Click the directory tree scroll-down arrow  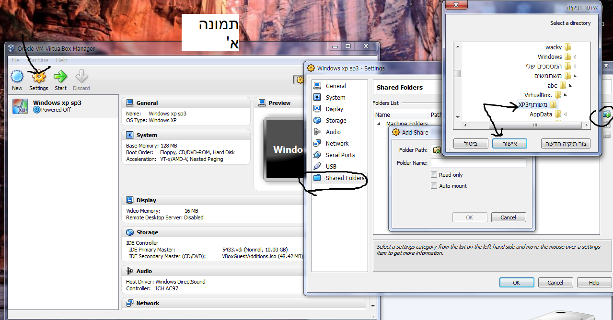pos(458,117)
